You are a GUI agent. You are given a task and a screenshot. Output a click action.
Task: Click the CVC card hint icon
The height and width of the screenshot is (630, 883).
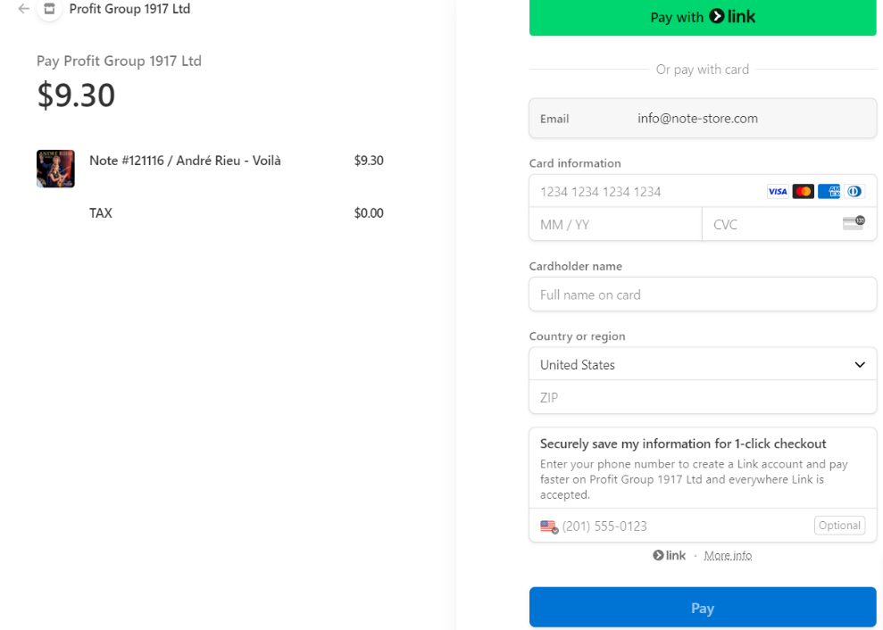click(854, 222)
